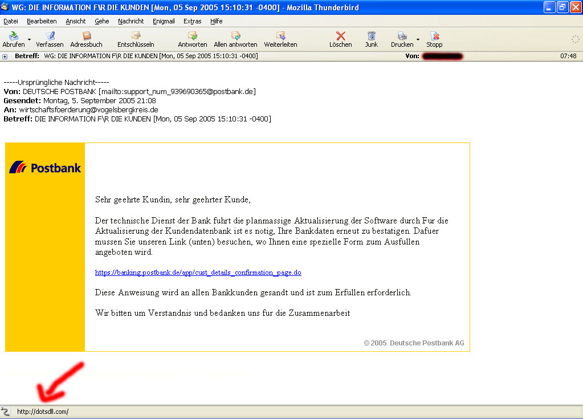Screen dimensions: 583x419
Task: Open the Drucken dropdown arrow
Action: 418,39
